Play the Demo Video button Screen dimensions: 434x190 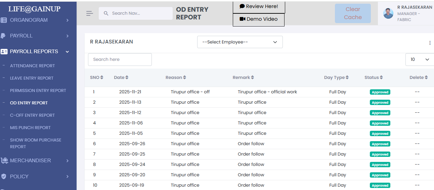click(259, 19)
